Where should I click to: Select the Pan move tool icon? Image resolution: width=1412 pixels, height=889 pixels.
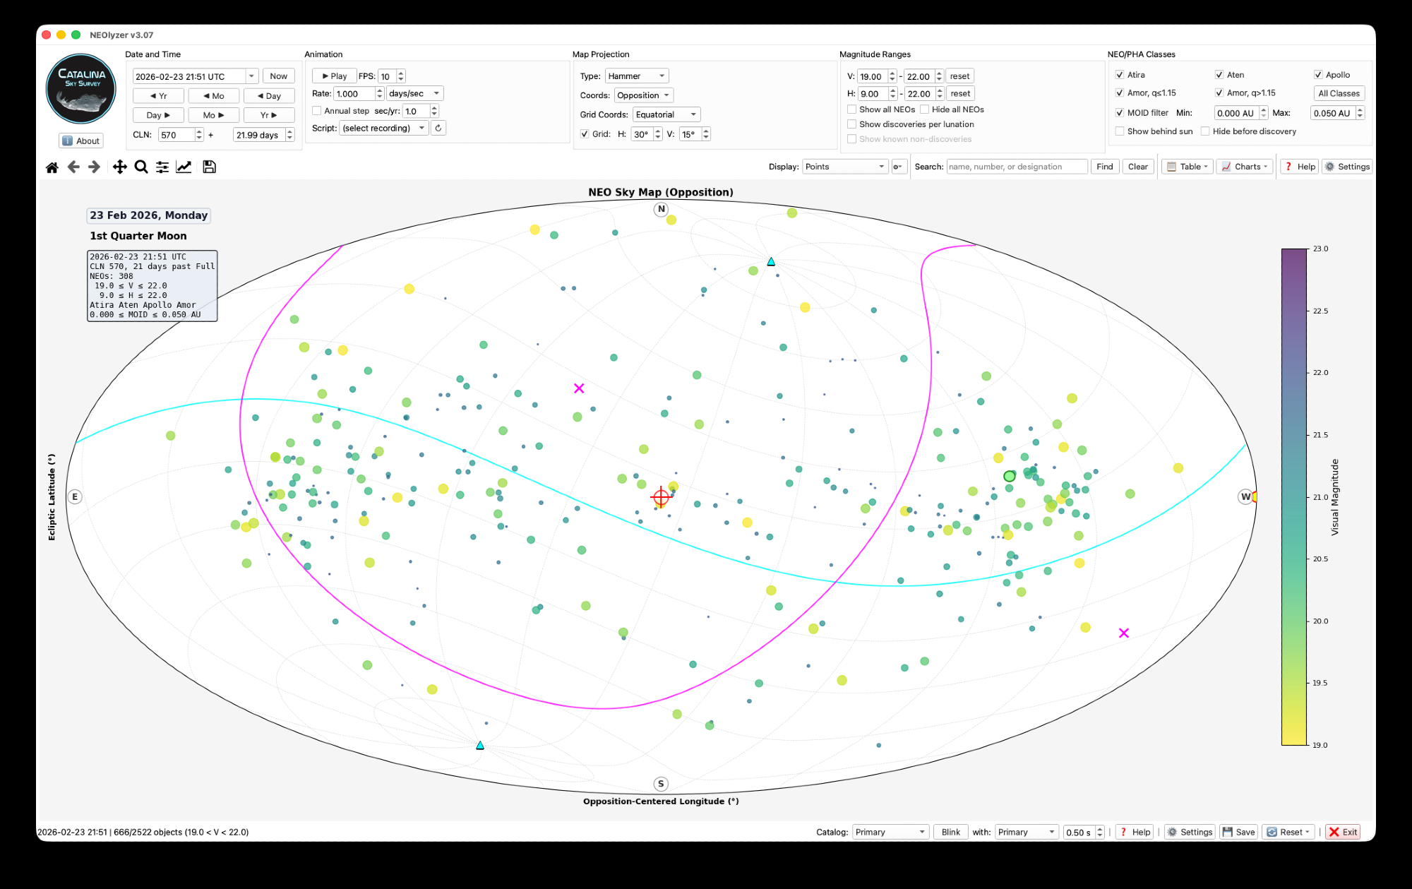pos(119,167)
